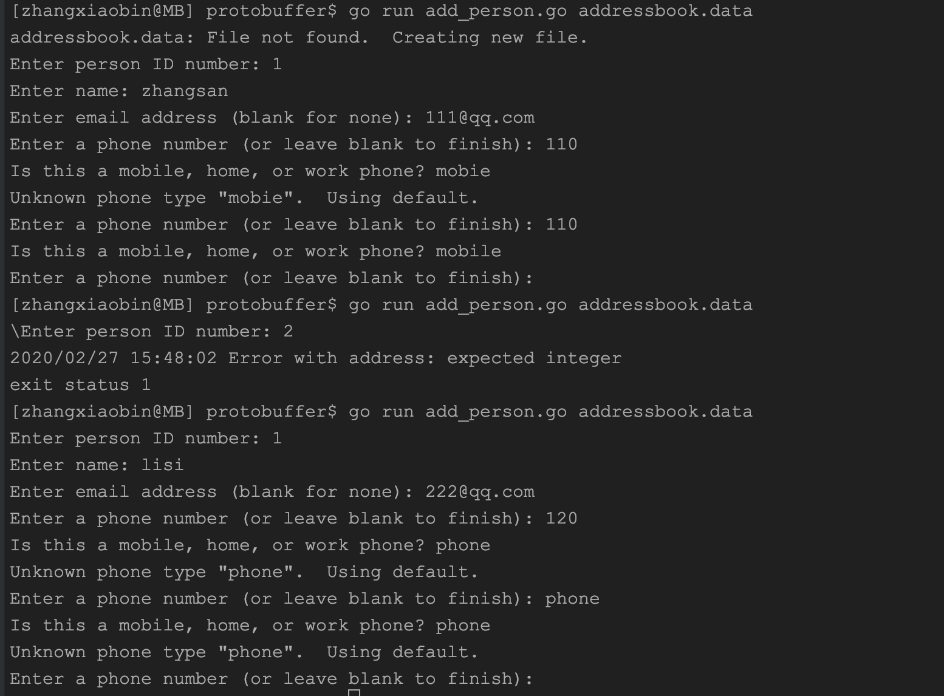Click the phone number prompt answered 'phone'

[x=305, y=599]
